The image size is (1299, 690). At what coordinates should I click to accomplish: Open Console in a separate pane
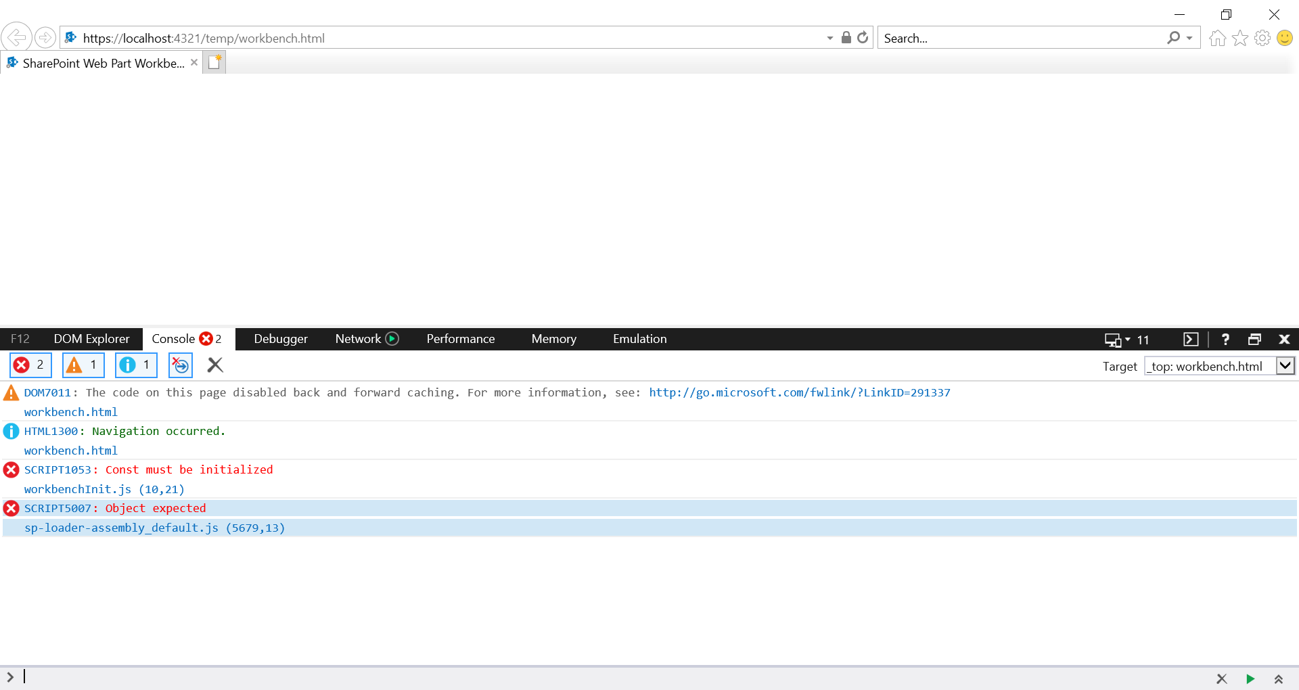[x=1191, y=340]
